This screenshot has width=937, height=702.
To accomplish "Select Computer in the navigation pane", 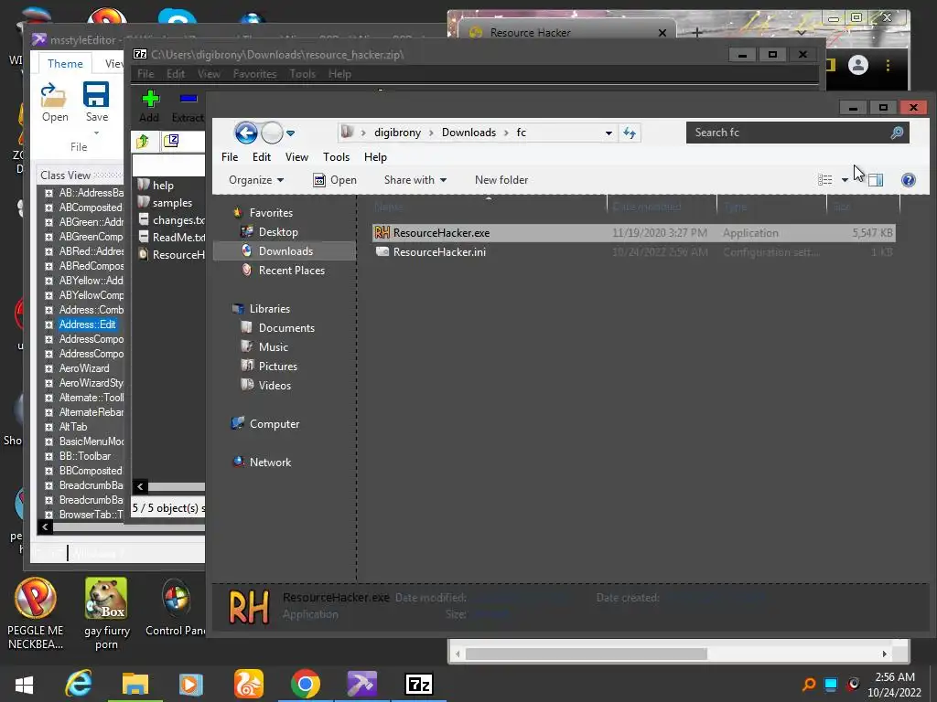I will (275, 424).
